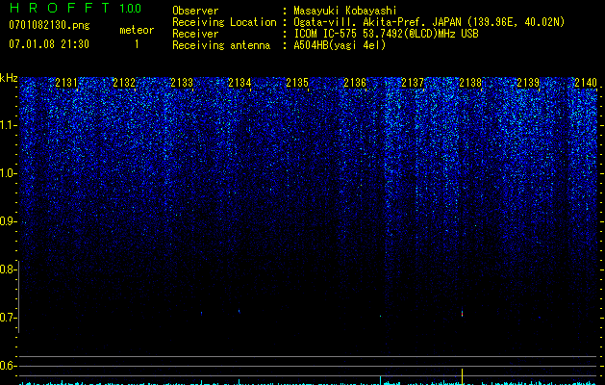Screen dimensions: 605x385
Task: Click time marker 2138
Action: click(x=470, y=82)
